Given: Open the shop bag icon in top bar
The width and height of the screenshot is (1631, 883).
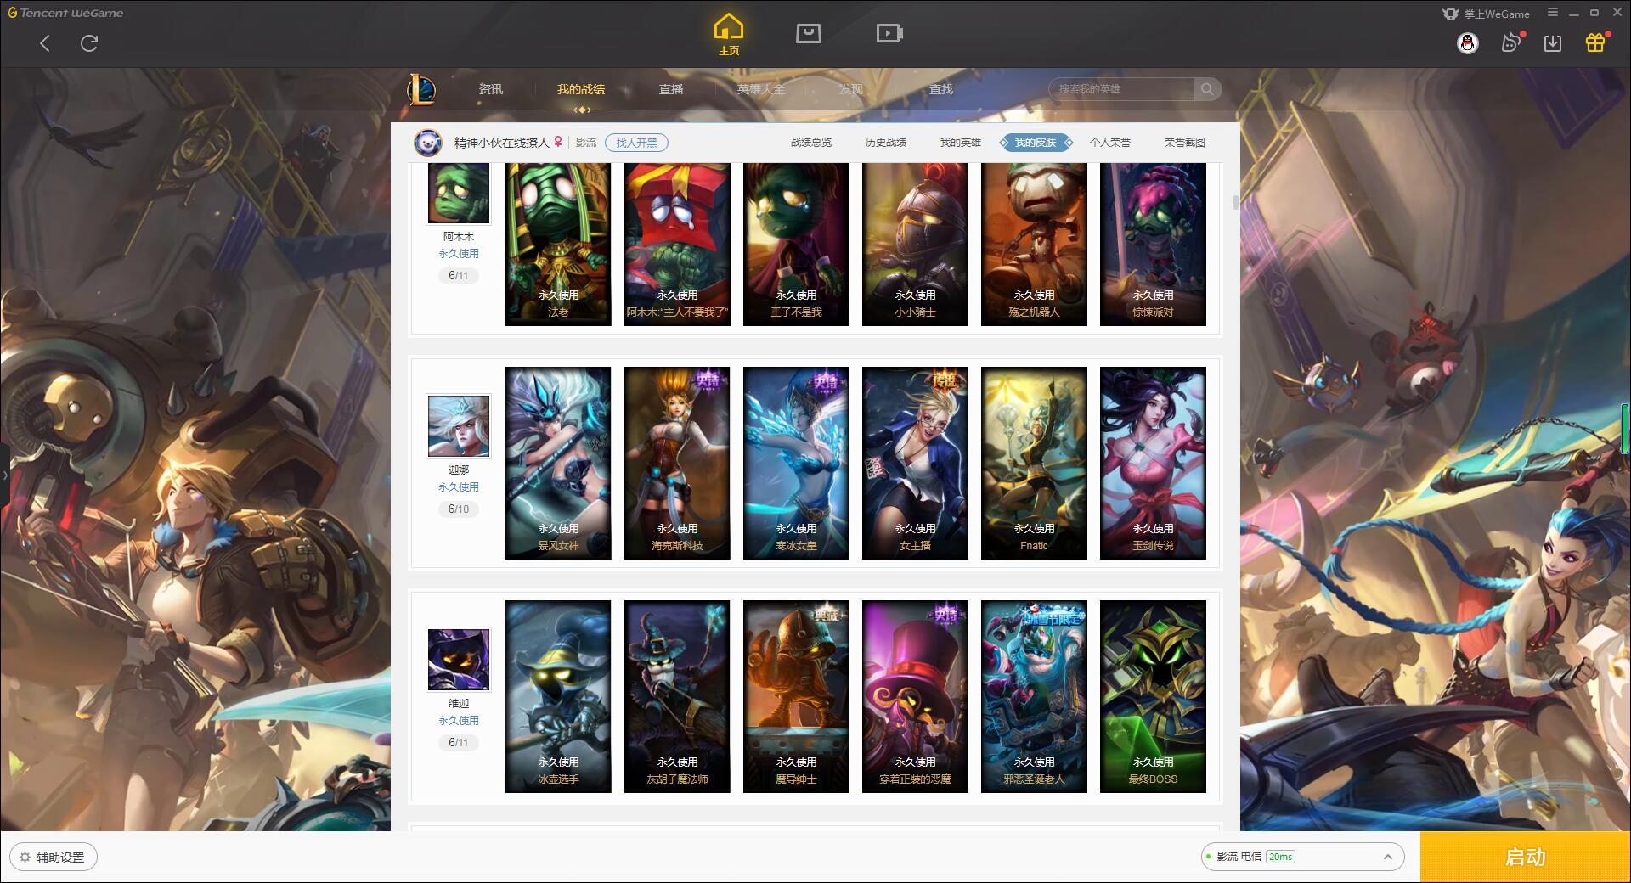Looking at the screenshot, I should point(809,34).
